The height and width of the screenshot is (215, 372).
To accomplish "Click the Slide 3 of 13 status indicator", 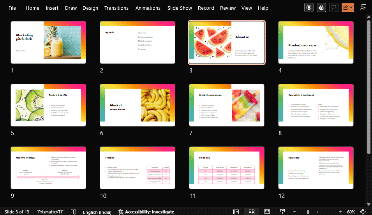I will point(17,211).
